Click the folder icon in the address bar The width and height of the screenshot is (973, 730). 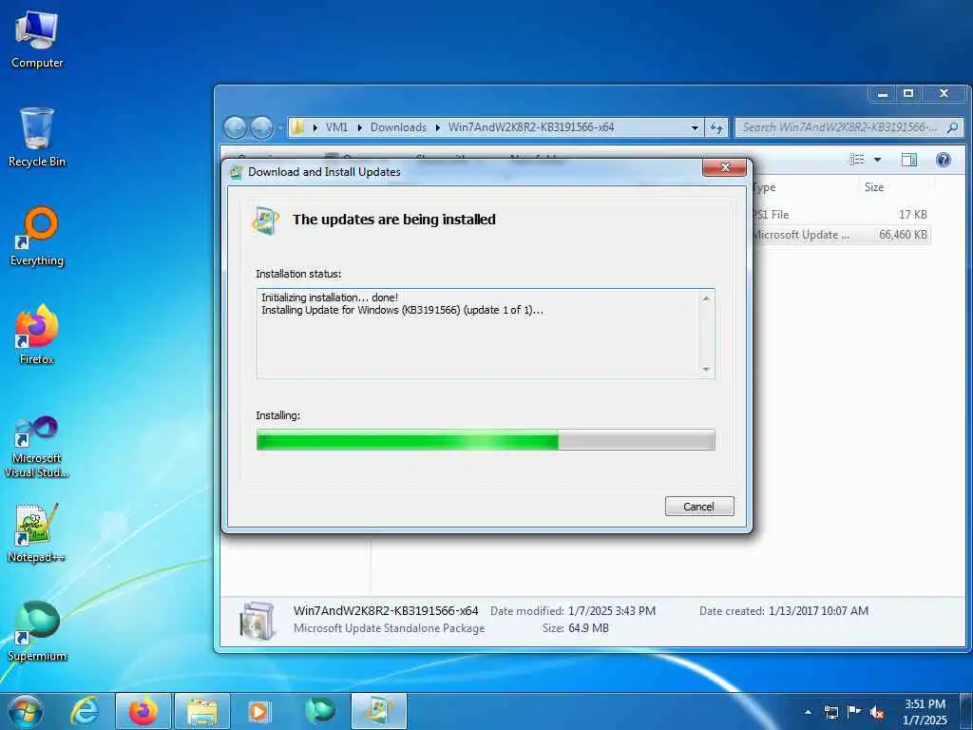pyautogui.click(x=298, y=127)
